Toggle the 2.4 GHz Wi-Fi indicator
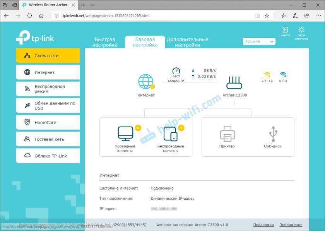Image resolution: width=325 pixels, height=231 pixels. tap(267, 74)
